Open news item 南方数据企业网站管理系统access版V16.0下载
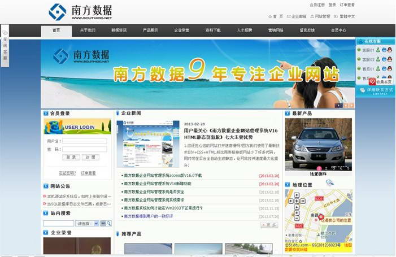The width and height of the screenshot is (396, 257). [162, 176]
